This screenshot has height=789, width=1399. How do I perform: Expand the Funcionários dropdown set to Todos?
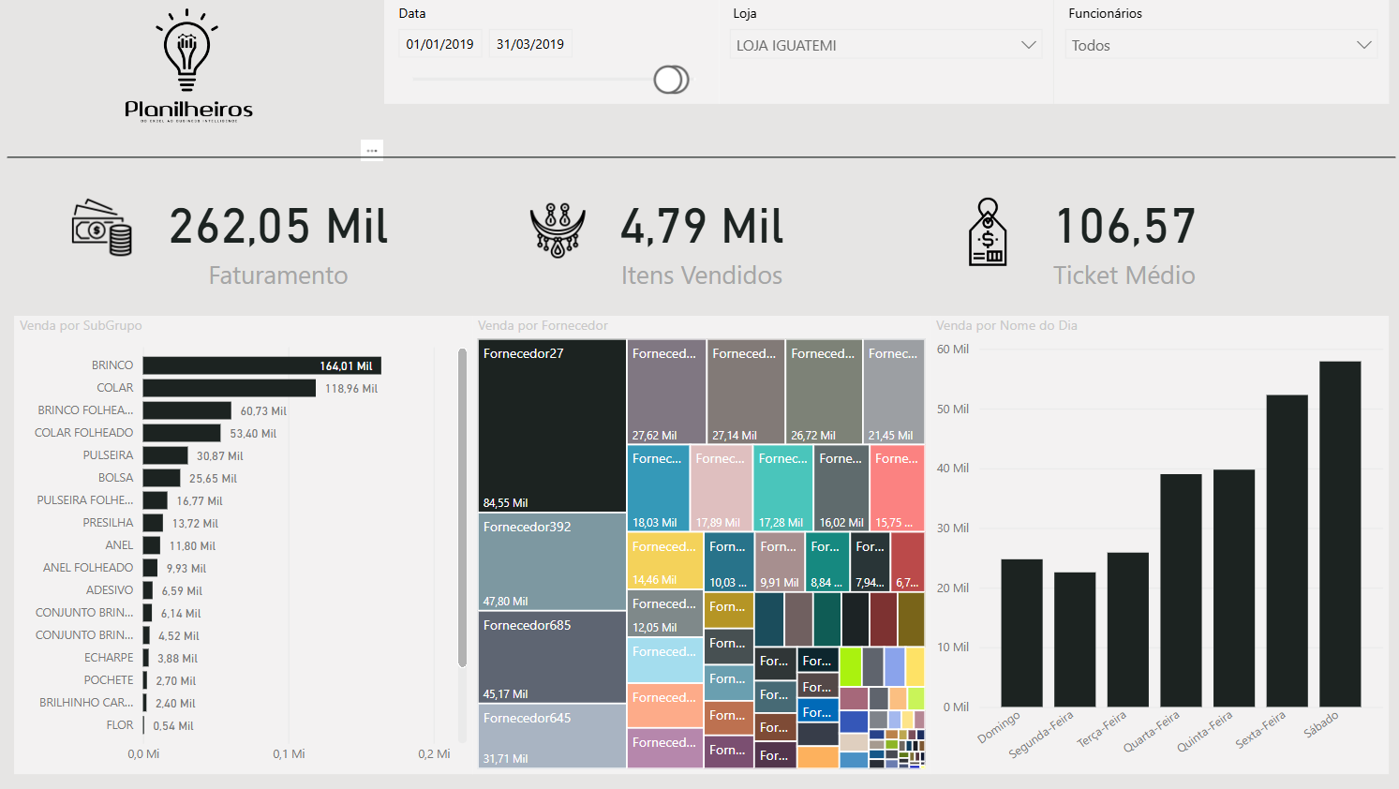[x=1220, y=45]
